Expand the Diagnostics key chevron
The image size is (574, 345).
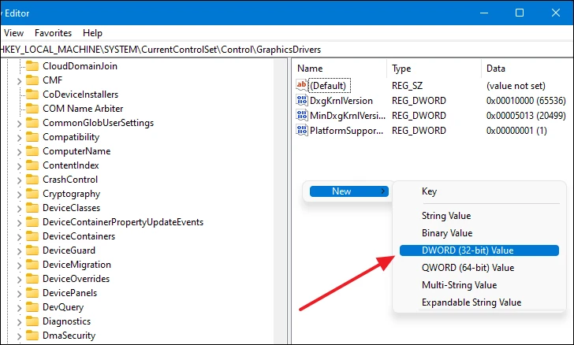coord(18,321)
